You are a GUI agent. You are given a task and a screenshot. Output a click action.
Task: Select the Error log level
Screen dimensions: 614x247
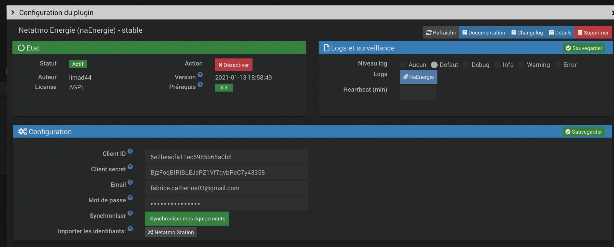[558, 65]
